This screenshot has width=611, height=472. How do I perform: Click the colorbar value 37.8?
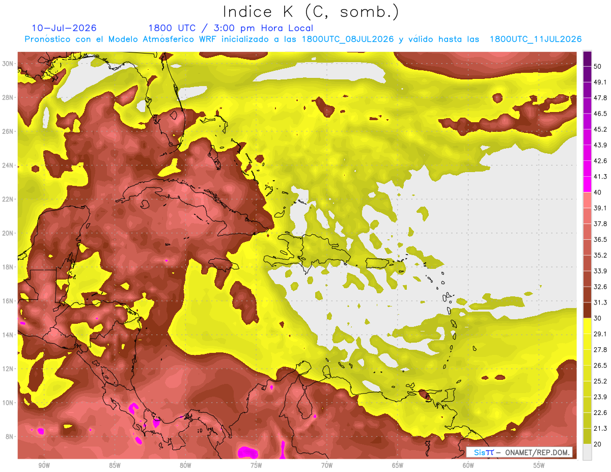(x=600, y=224)
